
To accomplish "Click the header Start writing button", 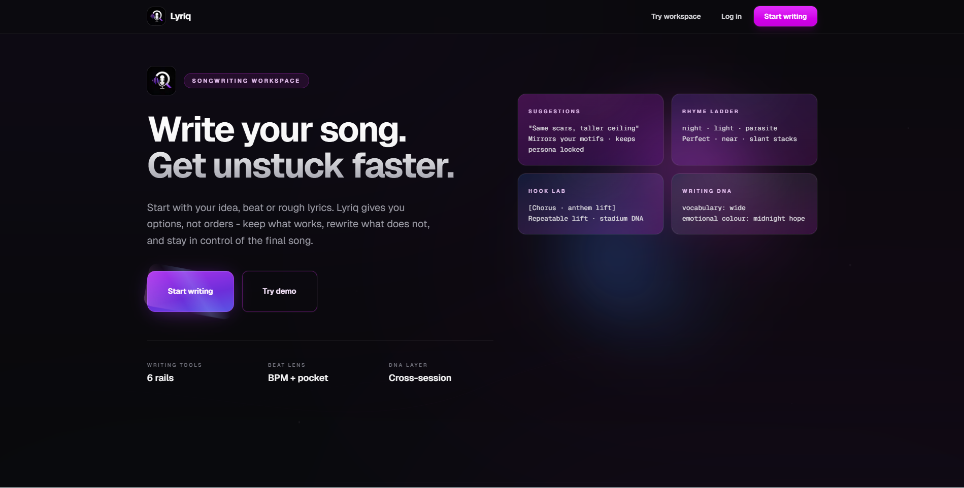I will 785,16.
